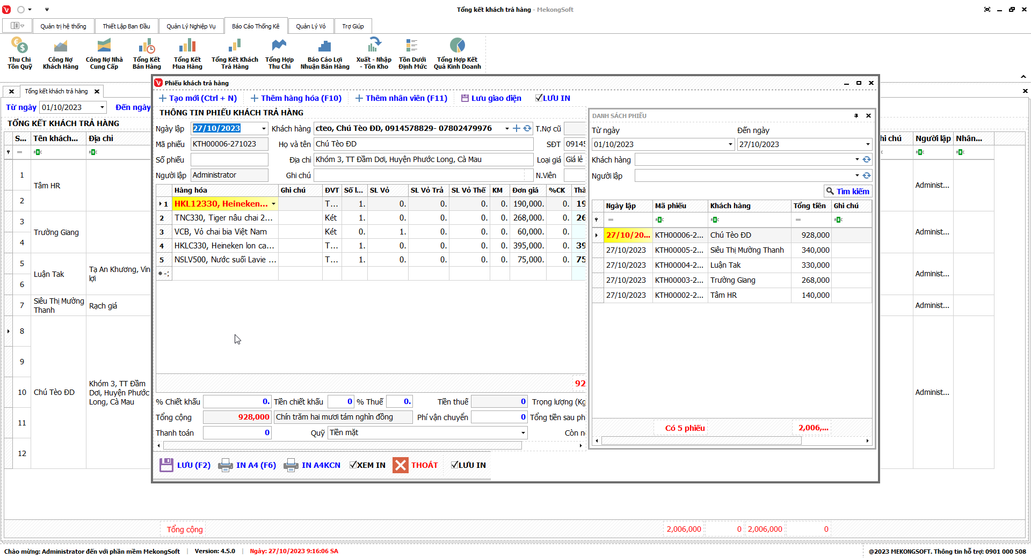Expand the Người lập filter dropdown
The image size is (1031, 558).
[x=856, y=176]
